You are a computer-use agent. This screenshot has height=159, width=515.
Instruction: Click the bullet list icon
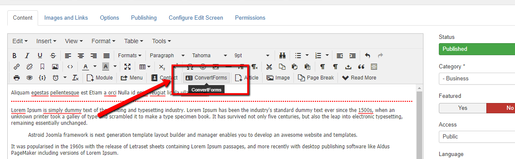(x=298, y=56)
